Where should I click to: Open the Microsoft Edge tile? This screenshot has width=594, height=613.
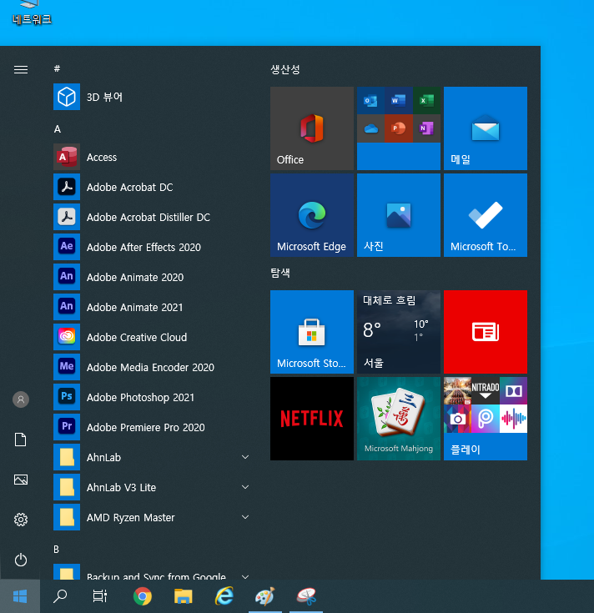coord(312,215)
